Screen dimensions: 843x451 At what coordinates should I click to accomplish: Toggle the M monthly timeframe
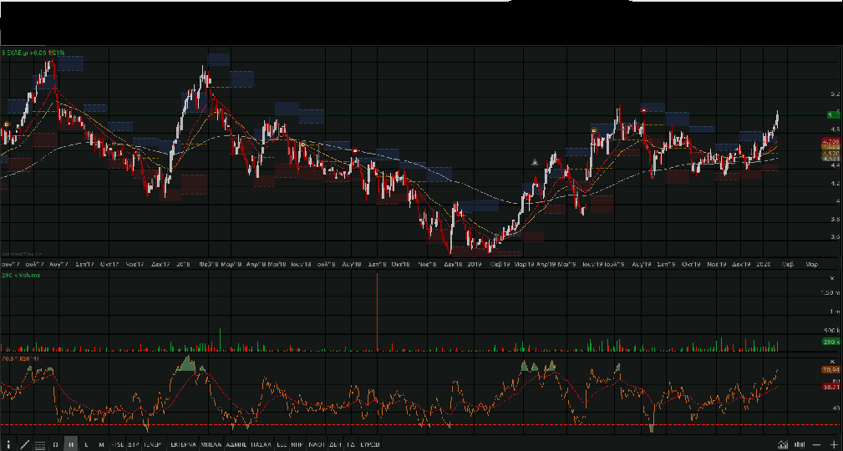[x=101, y=444]
